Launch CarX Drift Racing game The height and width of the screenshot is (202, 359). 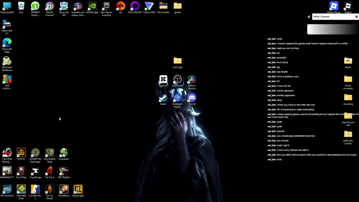[x=7, y=156]
